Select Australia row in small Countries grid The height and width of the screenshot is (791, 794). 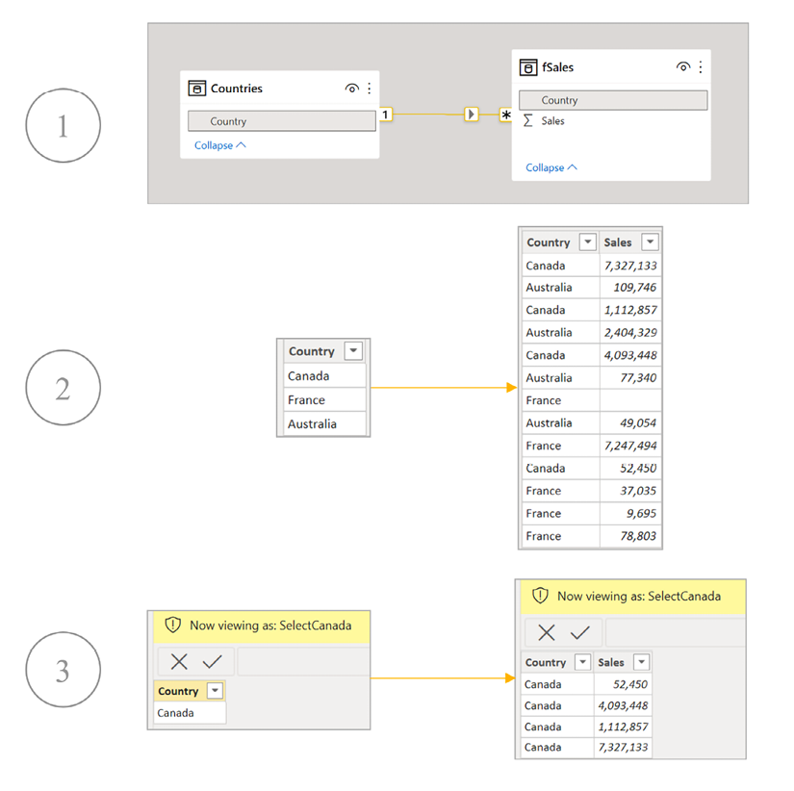click(324, 423)
